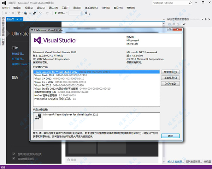Click the Save toolbar icon
Screen dimensions: 212x169
(30, 13)
